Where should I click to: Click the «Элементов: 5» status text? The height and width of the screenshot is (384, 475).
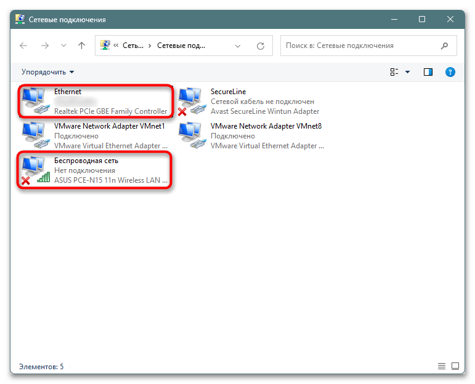[x=41, y=367]
